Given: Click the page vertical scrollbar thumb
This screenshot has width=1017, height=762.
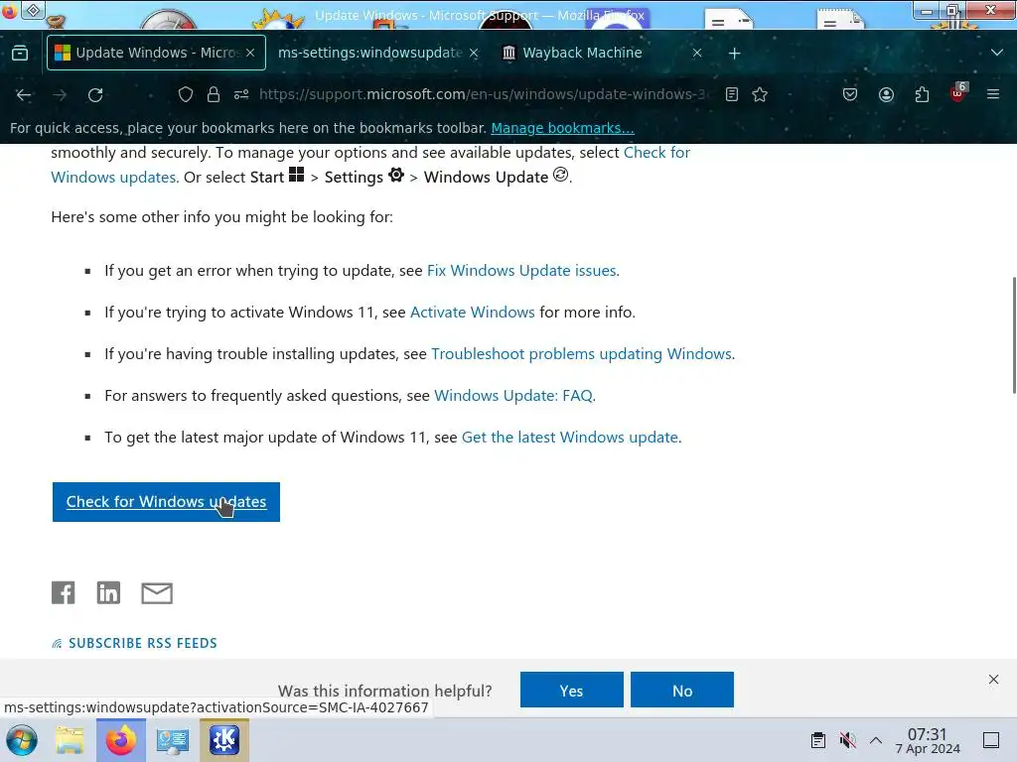Looking at the screenshot, I should coord(1014,335).
